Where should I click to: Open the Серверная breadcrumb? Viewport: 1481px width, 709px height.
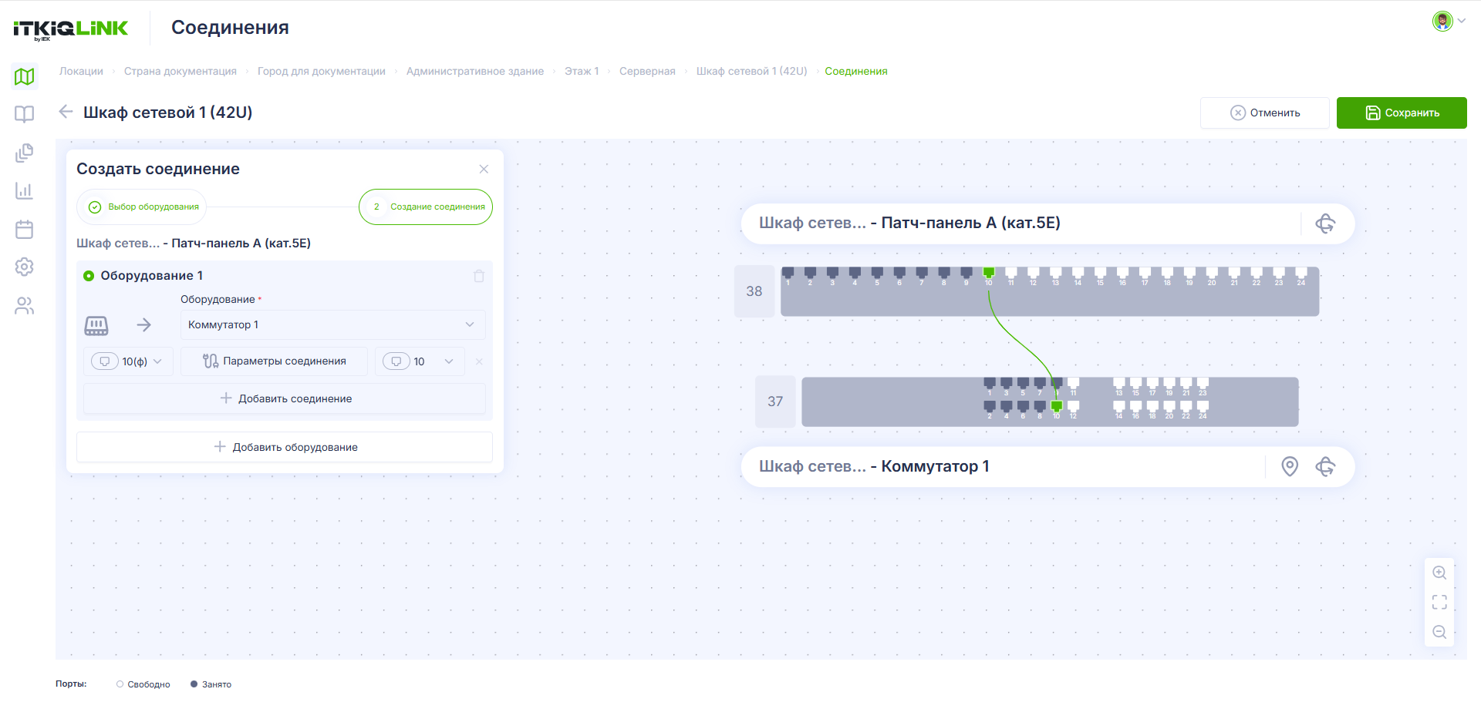pos(647,71)
